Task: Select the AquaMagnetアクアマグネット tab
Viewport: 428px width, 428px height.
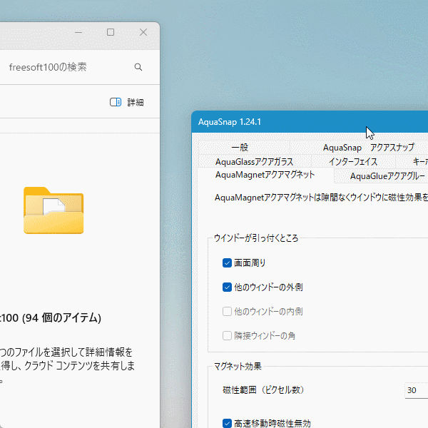Action: (265, 175)
